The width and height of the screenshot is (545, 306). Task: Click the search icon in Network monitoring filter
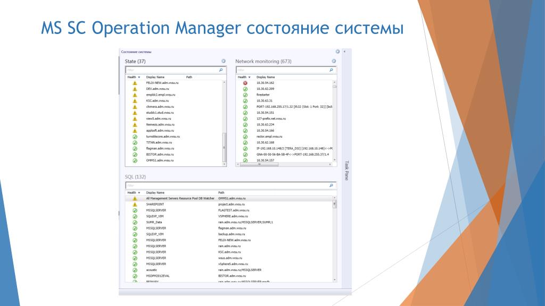pyautogui.click(x=331, y=70)
